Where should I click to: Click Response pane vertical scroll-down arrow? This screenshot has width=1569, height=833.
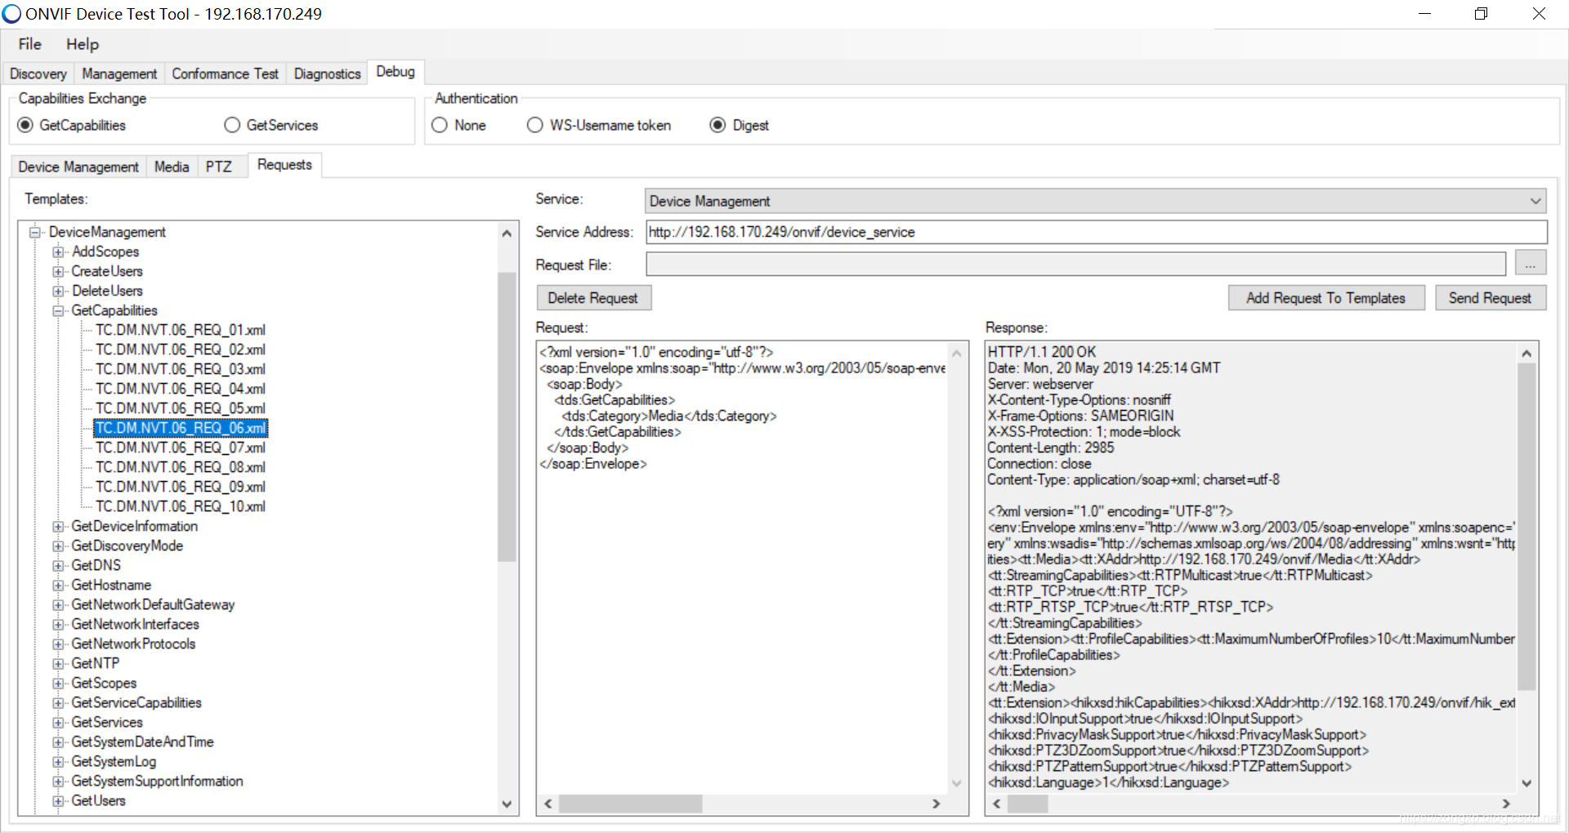point(1527,782)
